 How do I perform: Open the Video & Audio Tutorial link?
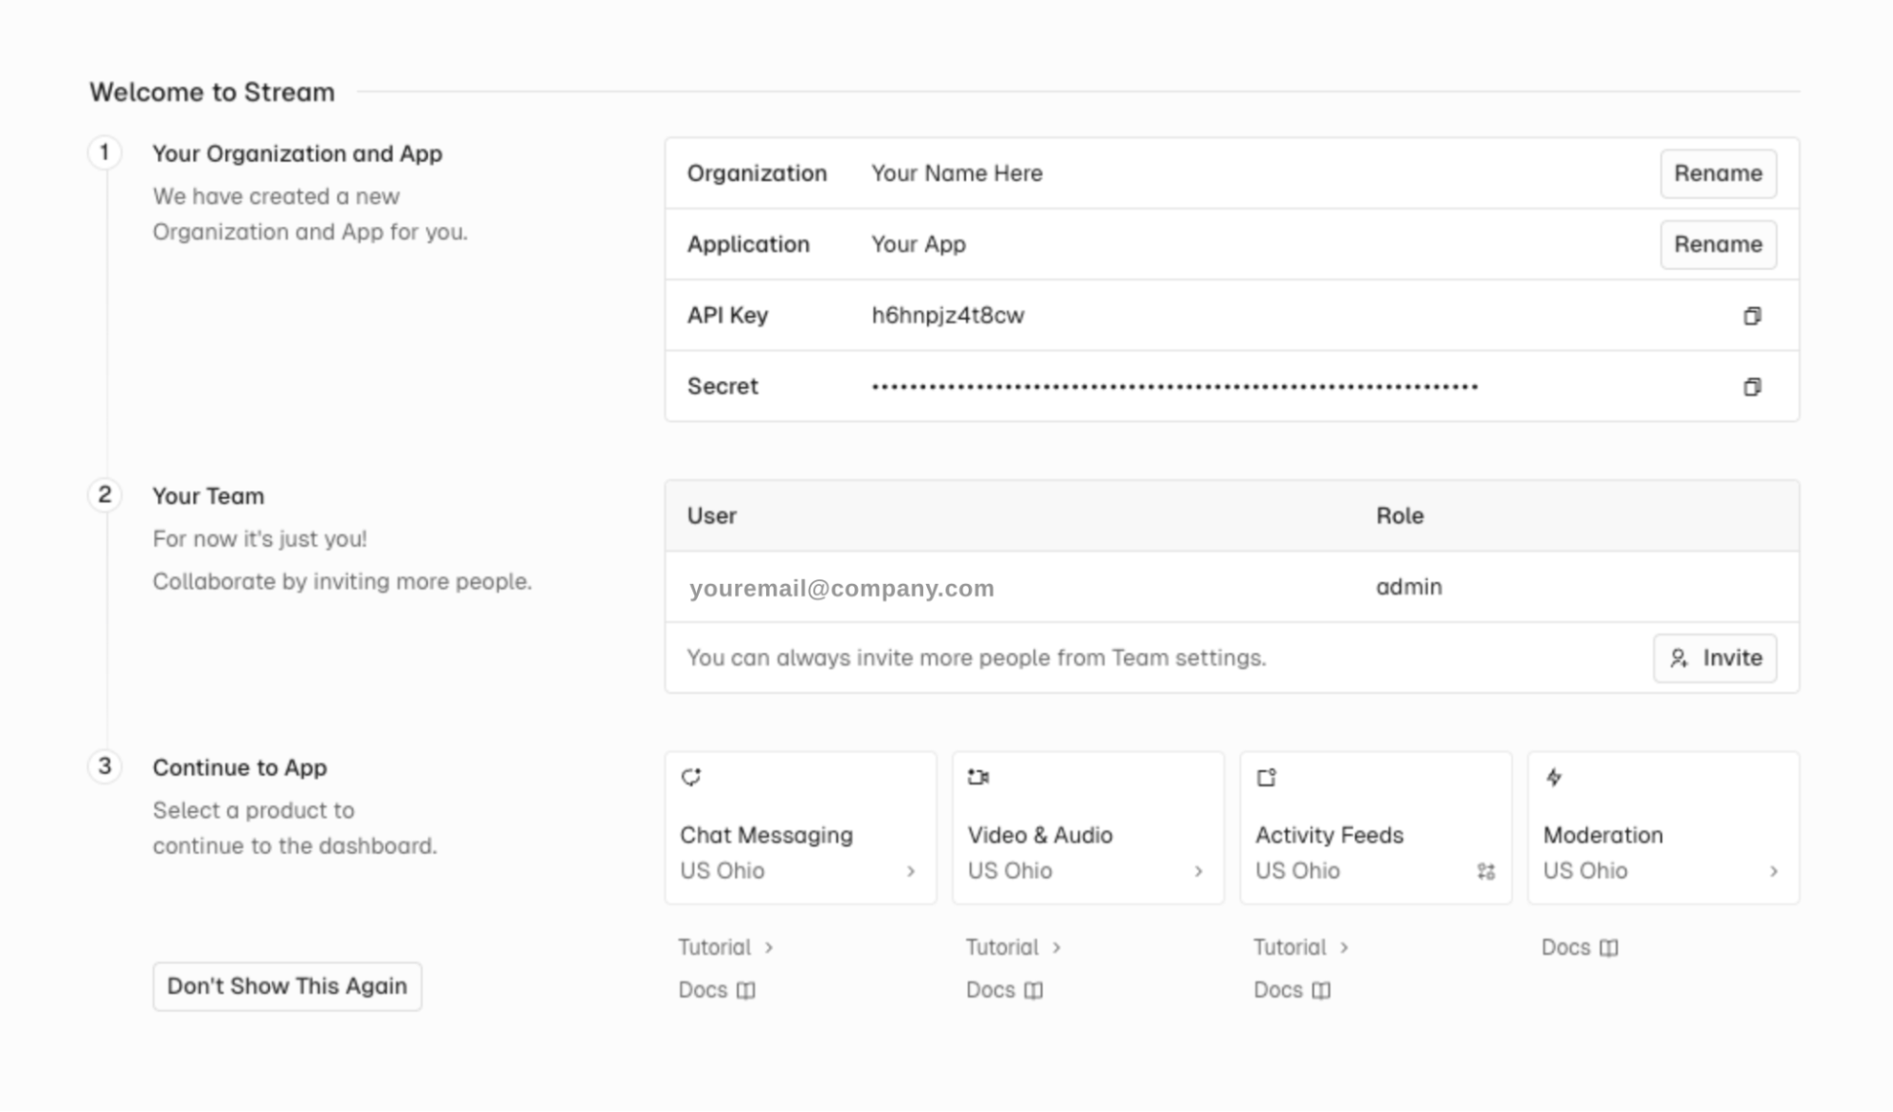tap(1014, 948)
